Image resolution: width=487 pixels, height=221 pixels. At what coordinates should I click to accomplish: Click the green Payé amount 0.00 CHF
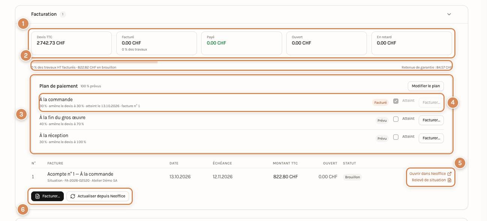pos(216,43)
